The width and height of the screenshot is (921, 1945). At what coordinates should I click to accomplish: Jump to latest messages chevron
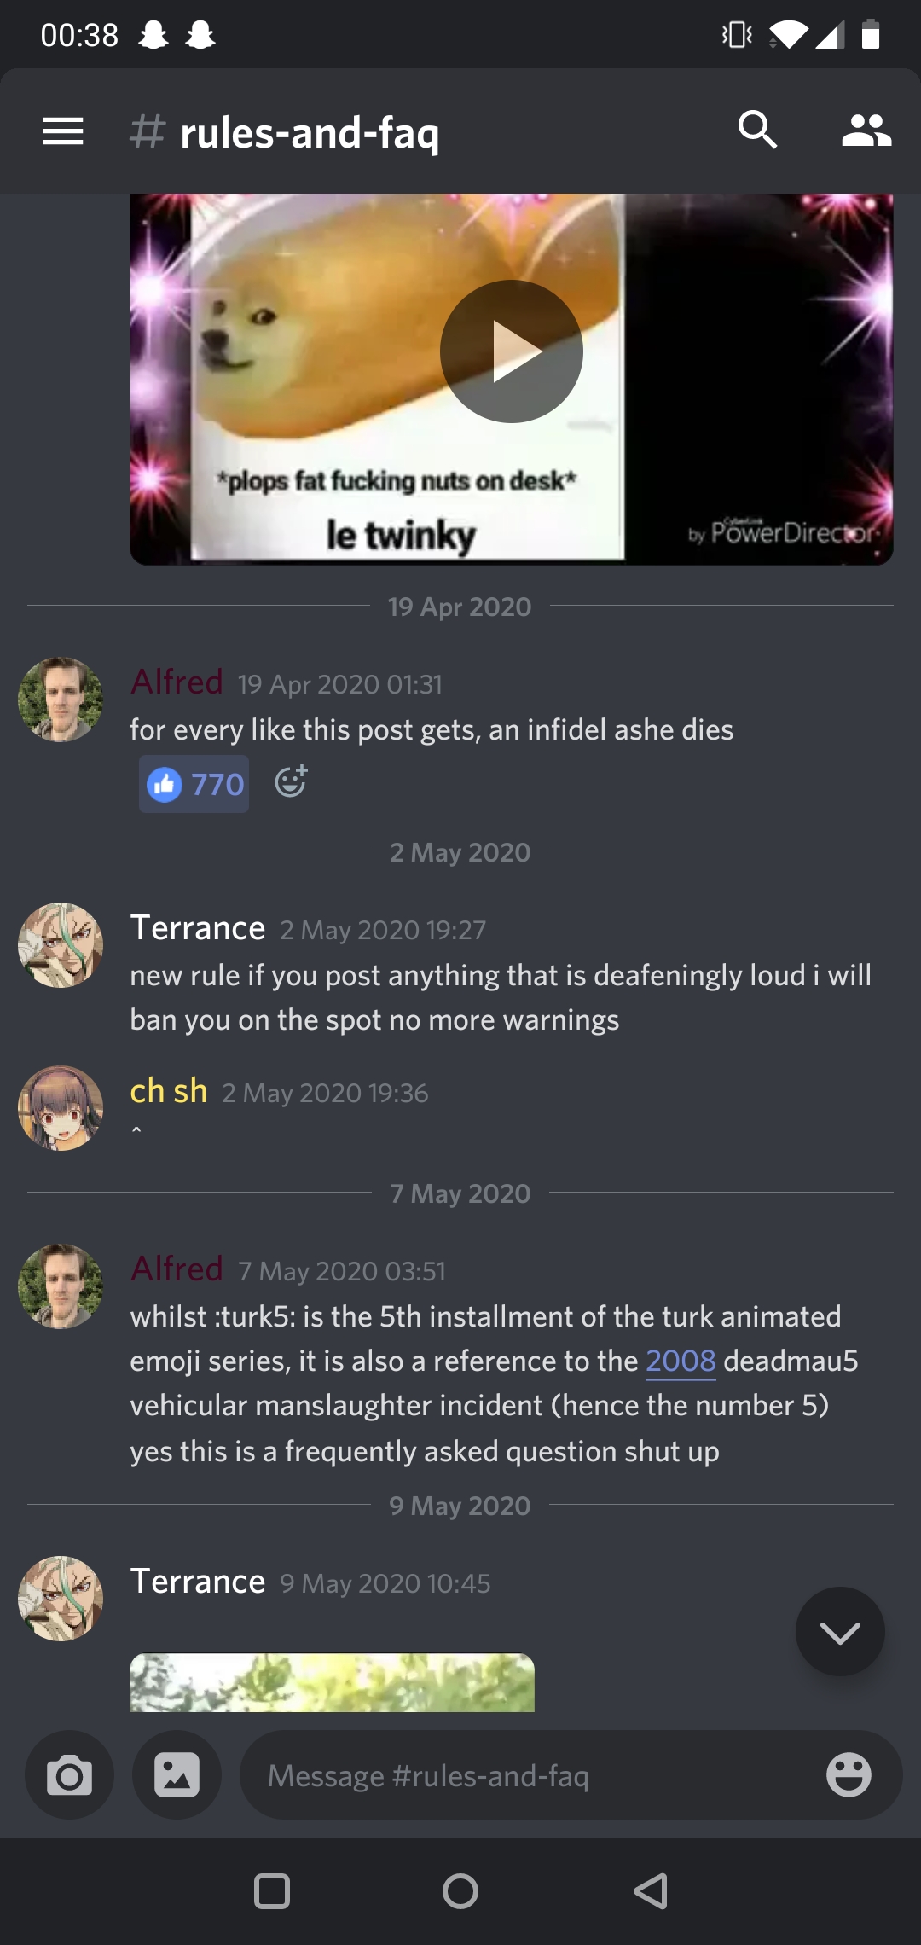click(x=840, y=1631)
